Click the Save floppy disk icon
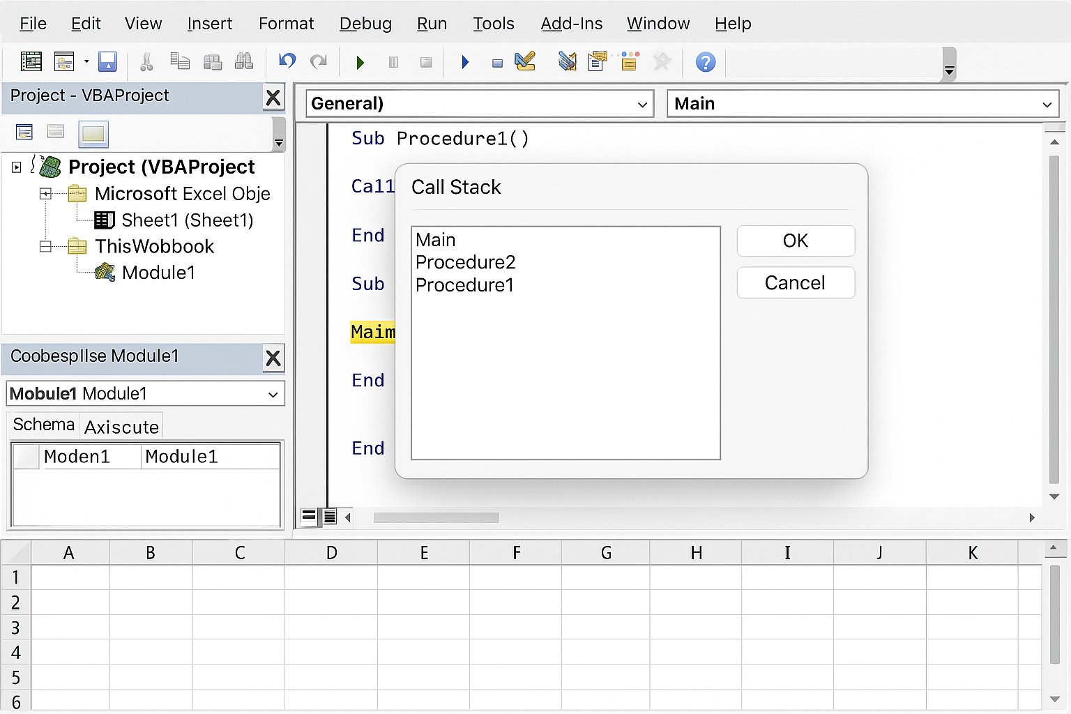1071x714 pixels. pos(107,61)
